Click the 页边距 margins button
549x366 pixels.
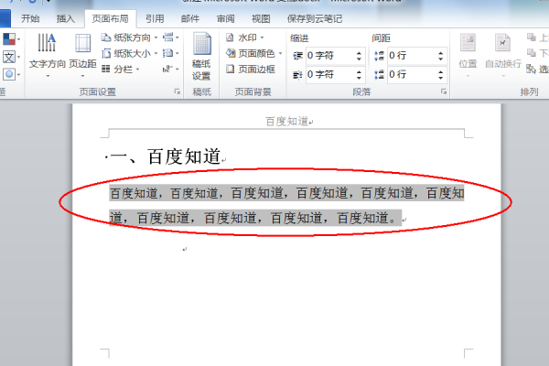(82, 55)
